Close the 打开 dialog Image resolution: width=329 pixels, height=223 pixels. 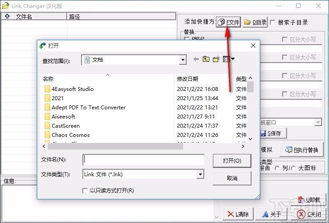pyautogui.click(x=253, y=45)
